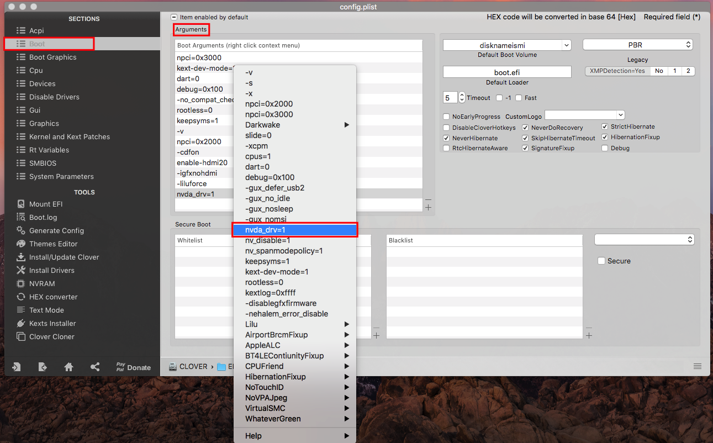Open the Clover Cloner tool
This screenshot has width=713, height=443.
pyautogui.click(x=51, y=336)
